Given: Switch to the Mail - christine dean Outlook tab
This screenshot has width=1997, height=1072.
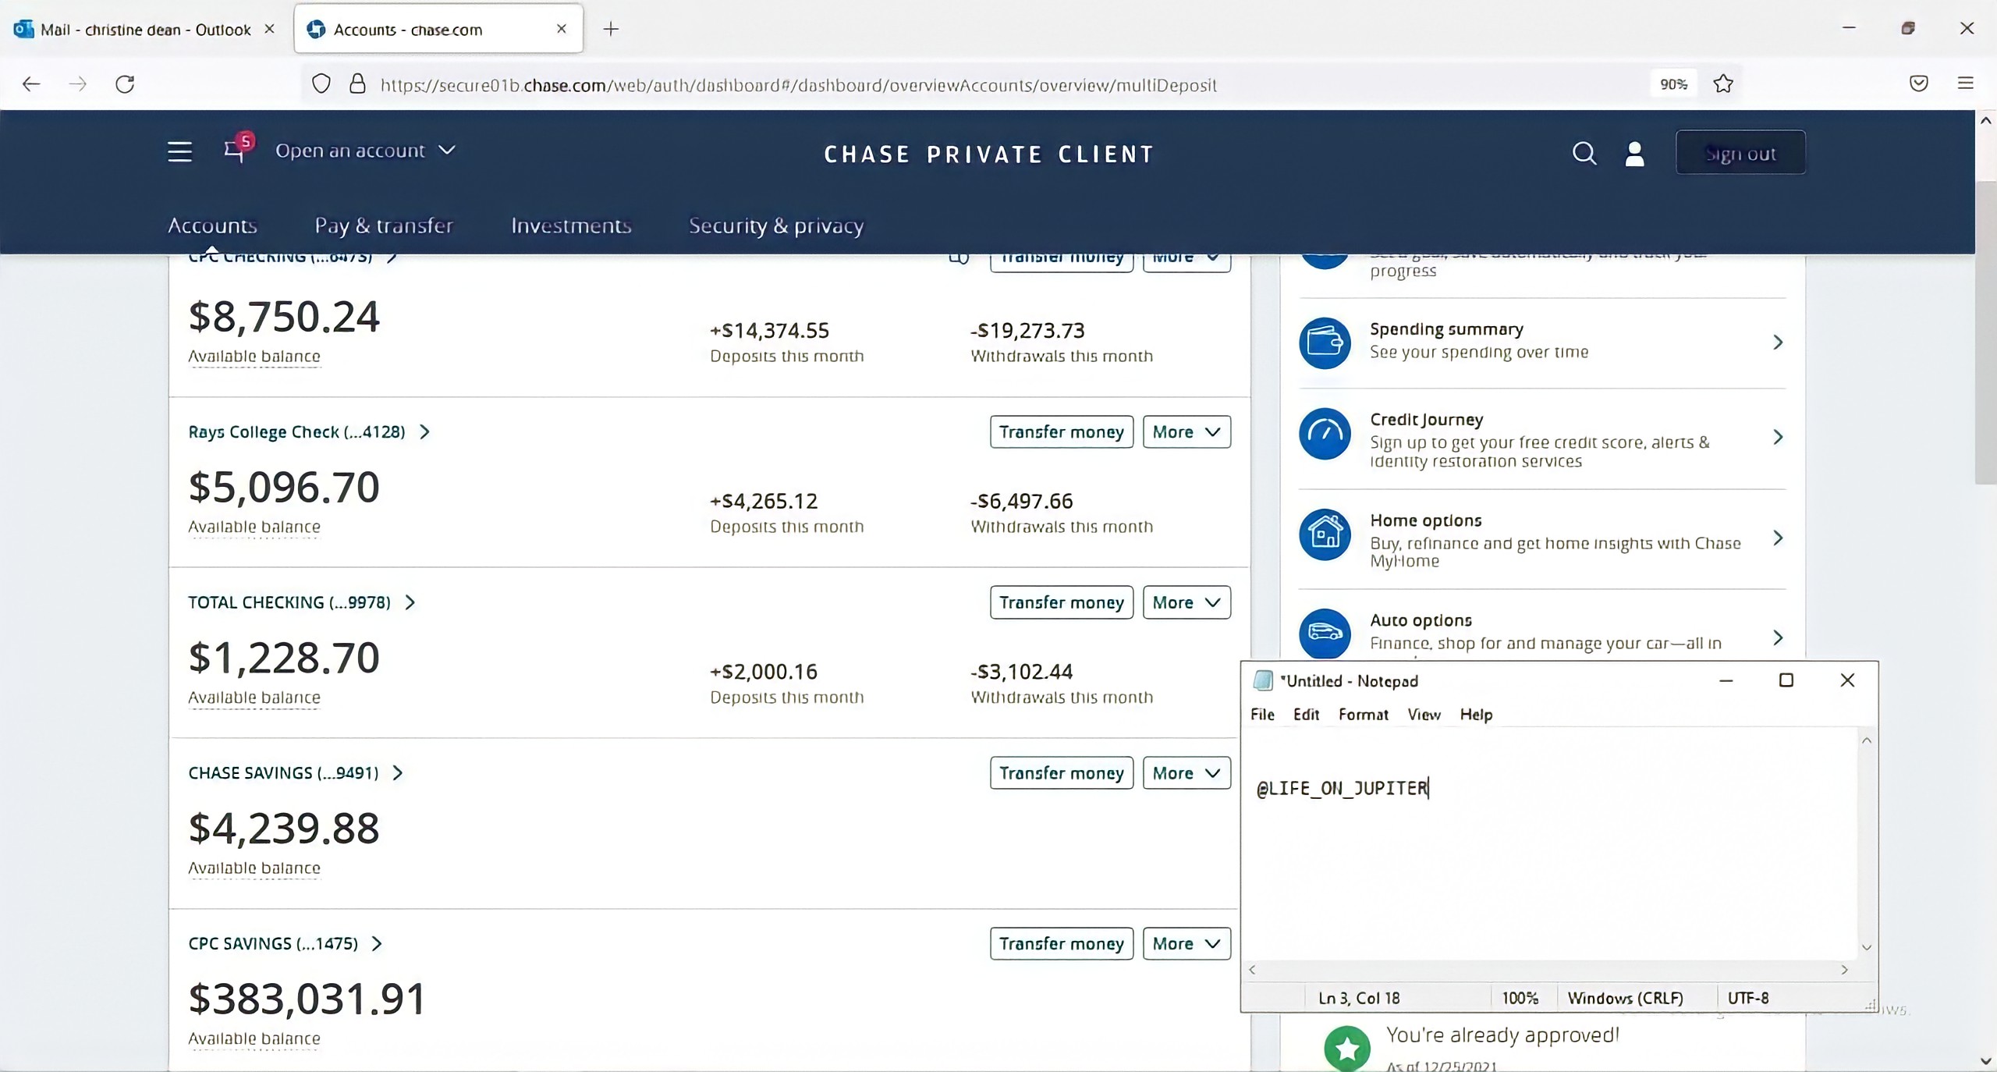Looking at the screenshot, I should tap(145, 30).
